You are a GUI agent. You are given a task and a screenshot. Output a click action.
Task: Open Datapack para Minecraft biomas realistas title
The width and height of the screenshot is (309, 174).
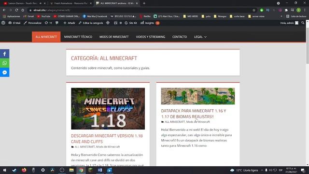(194, 114)
